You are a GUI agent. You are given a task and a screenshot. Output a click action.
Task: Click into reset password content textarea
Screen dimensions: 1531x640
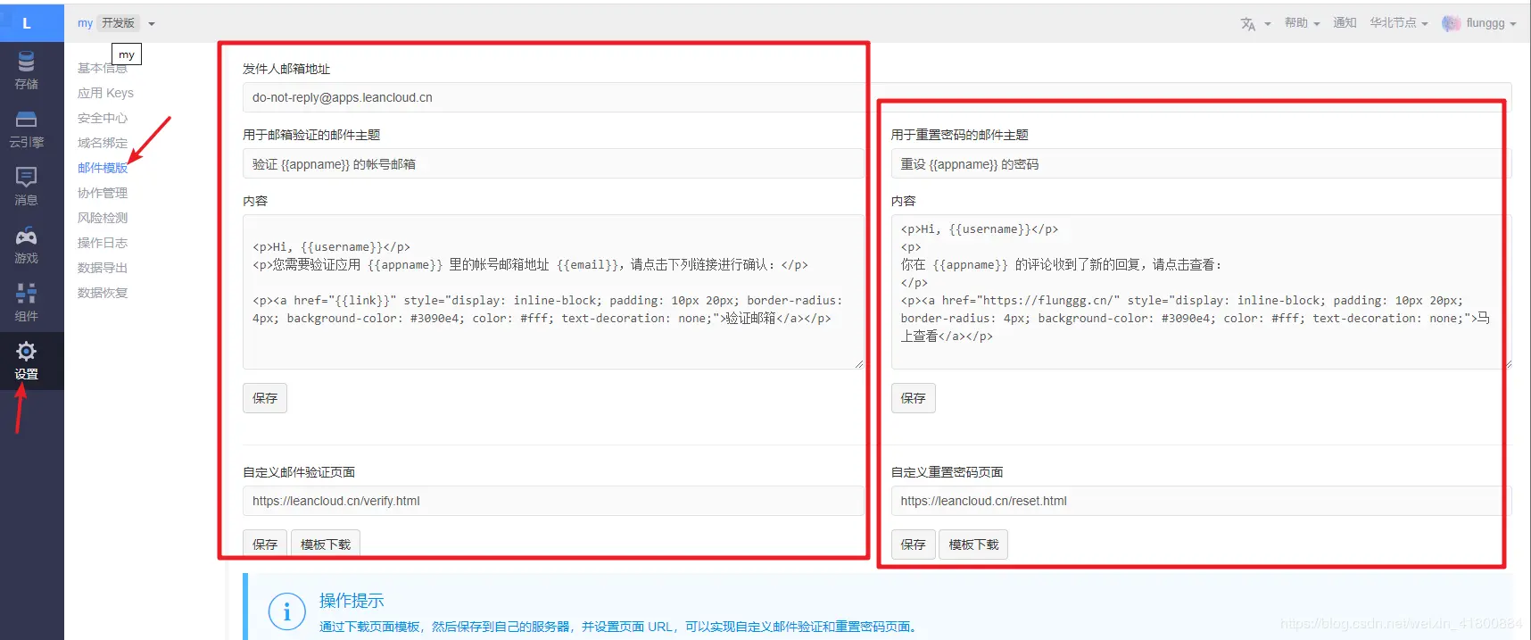pos(1201,292)
